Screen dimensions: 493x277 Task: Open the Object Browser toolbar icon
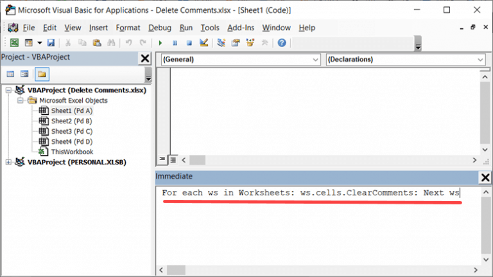pos(250,43)
